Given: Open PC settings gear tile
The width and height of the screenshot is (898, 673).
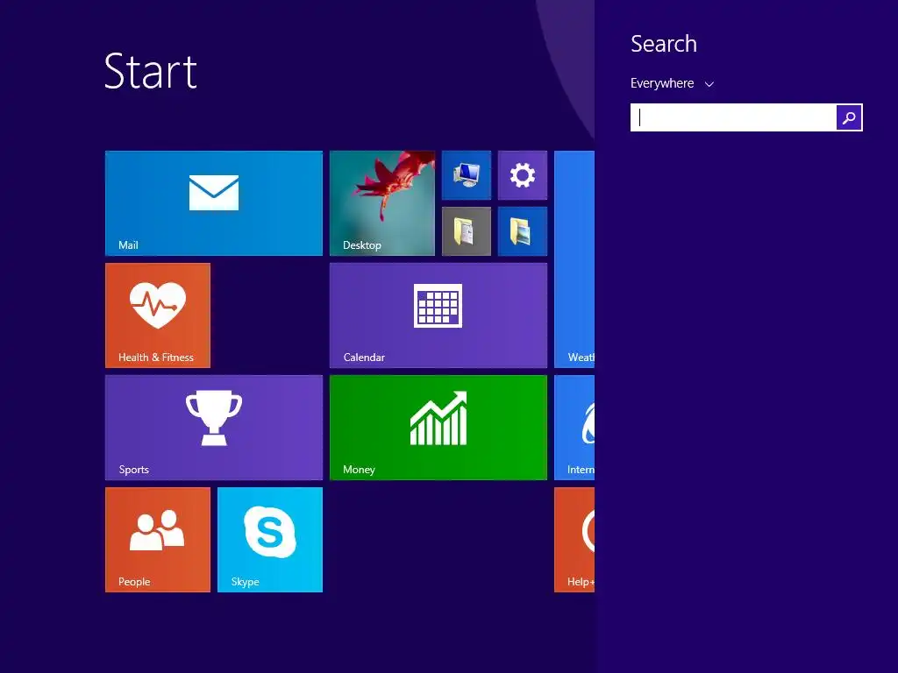Looking at the screenshot, I should (523, 175).
